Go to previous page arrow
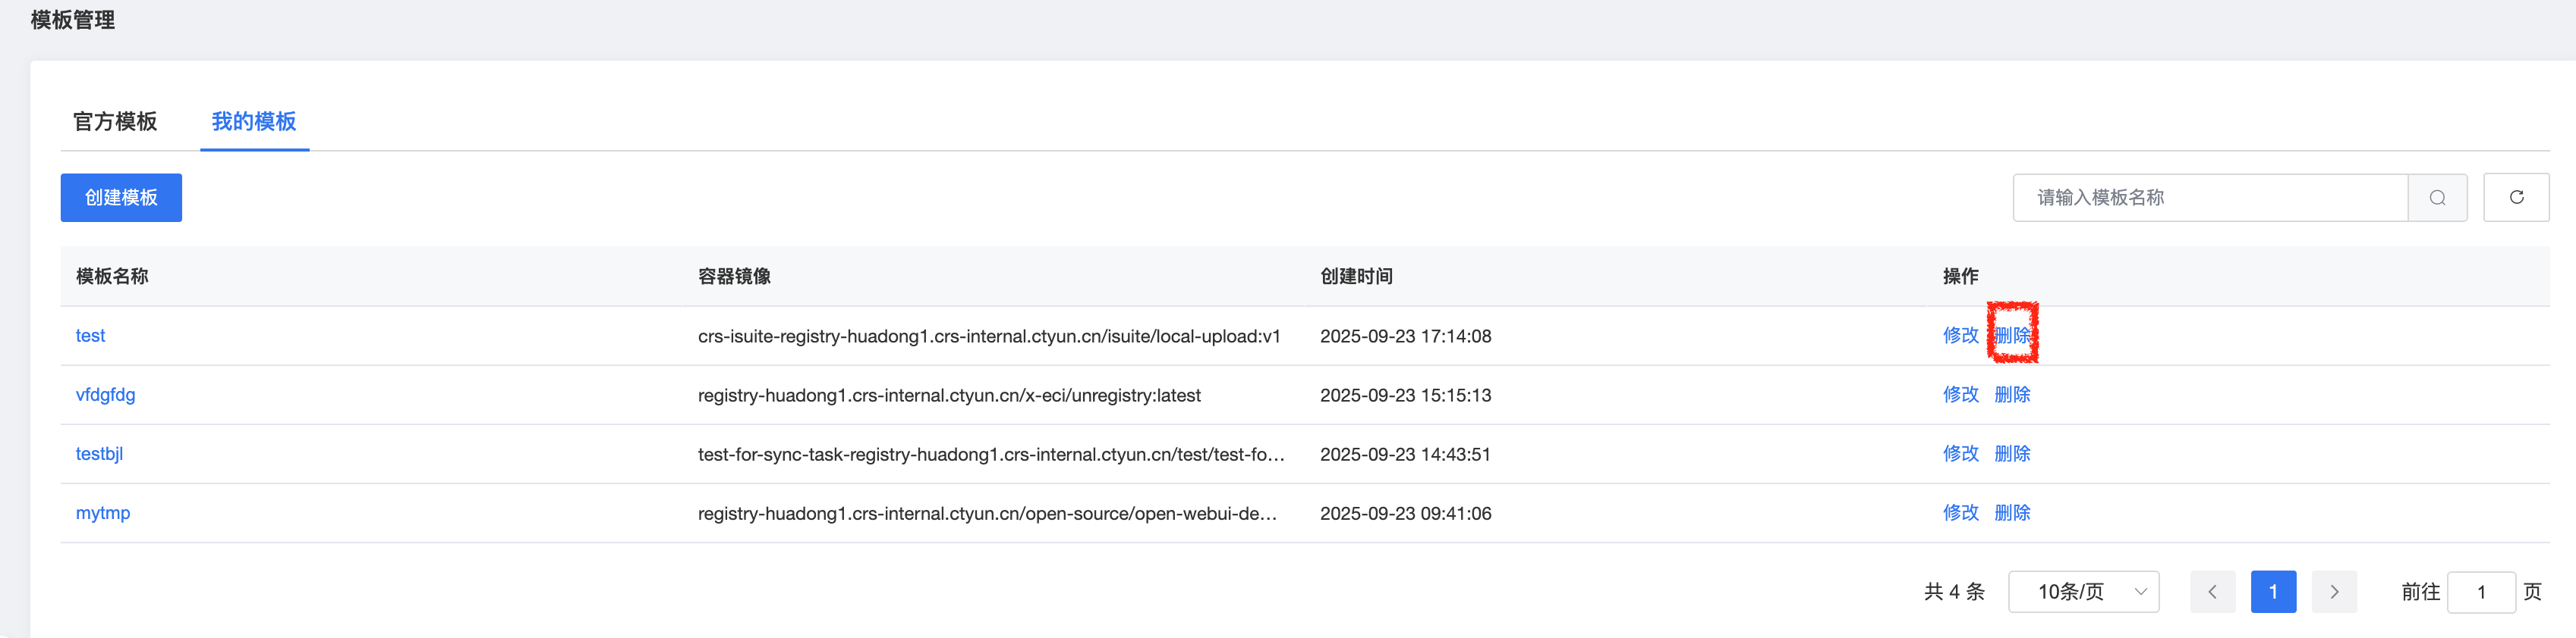The width and height of the screenshot is (2576, 638). click(2212, 592)
